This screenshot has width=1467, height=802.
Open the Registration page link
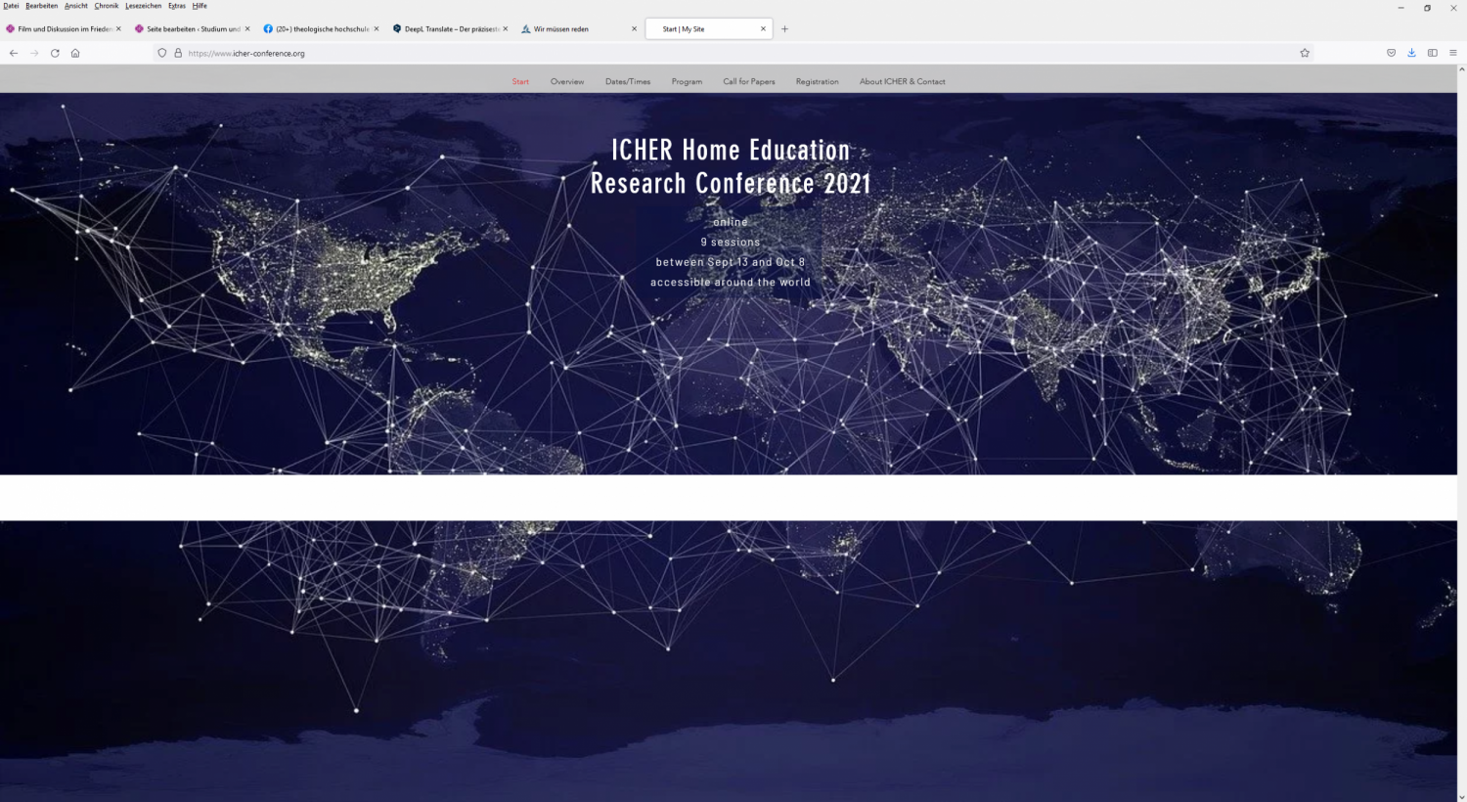[x=817, y=81]
